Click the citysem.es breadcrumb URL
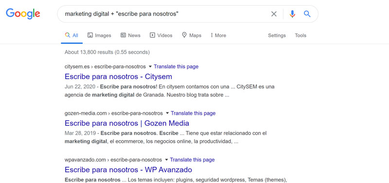Viewport: 389px width, 183px height. tap(105, 66)
